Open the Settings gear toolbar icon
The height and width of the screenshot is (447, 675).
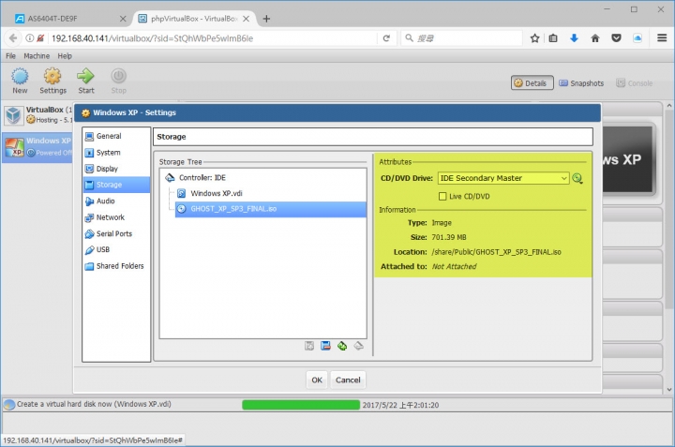tap(52, 81)
